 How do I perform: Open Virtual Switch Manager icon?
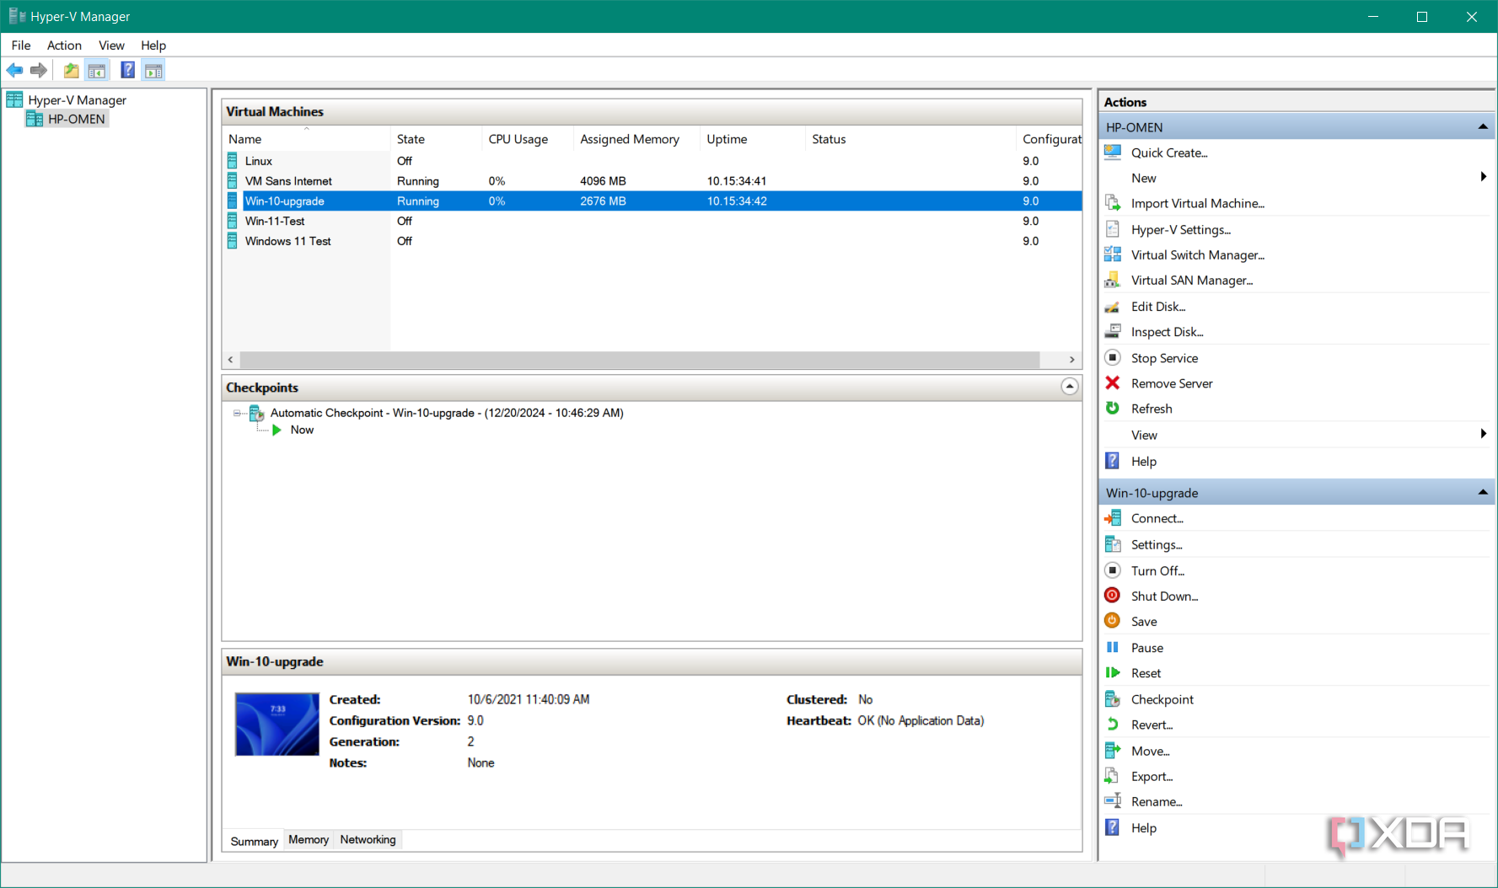tap(1113, 254)
